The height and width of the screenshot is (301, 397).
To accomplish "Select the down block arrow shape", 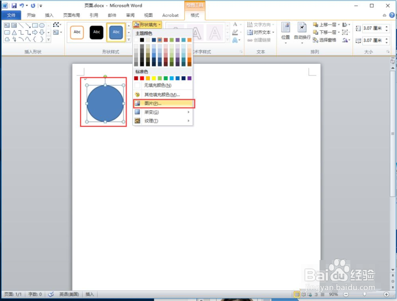I will coord(42,32).
